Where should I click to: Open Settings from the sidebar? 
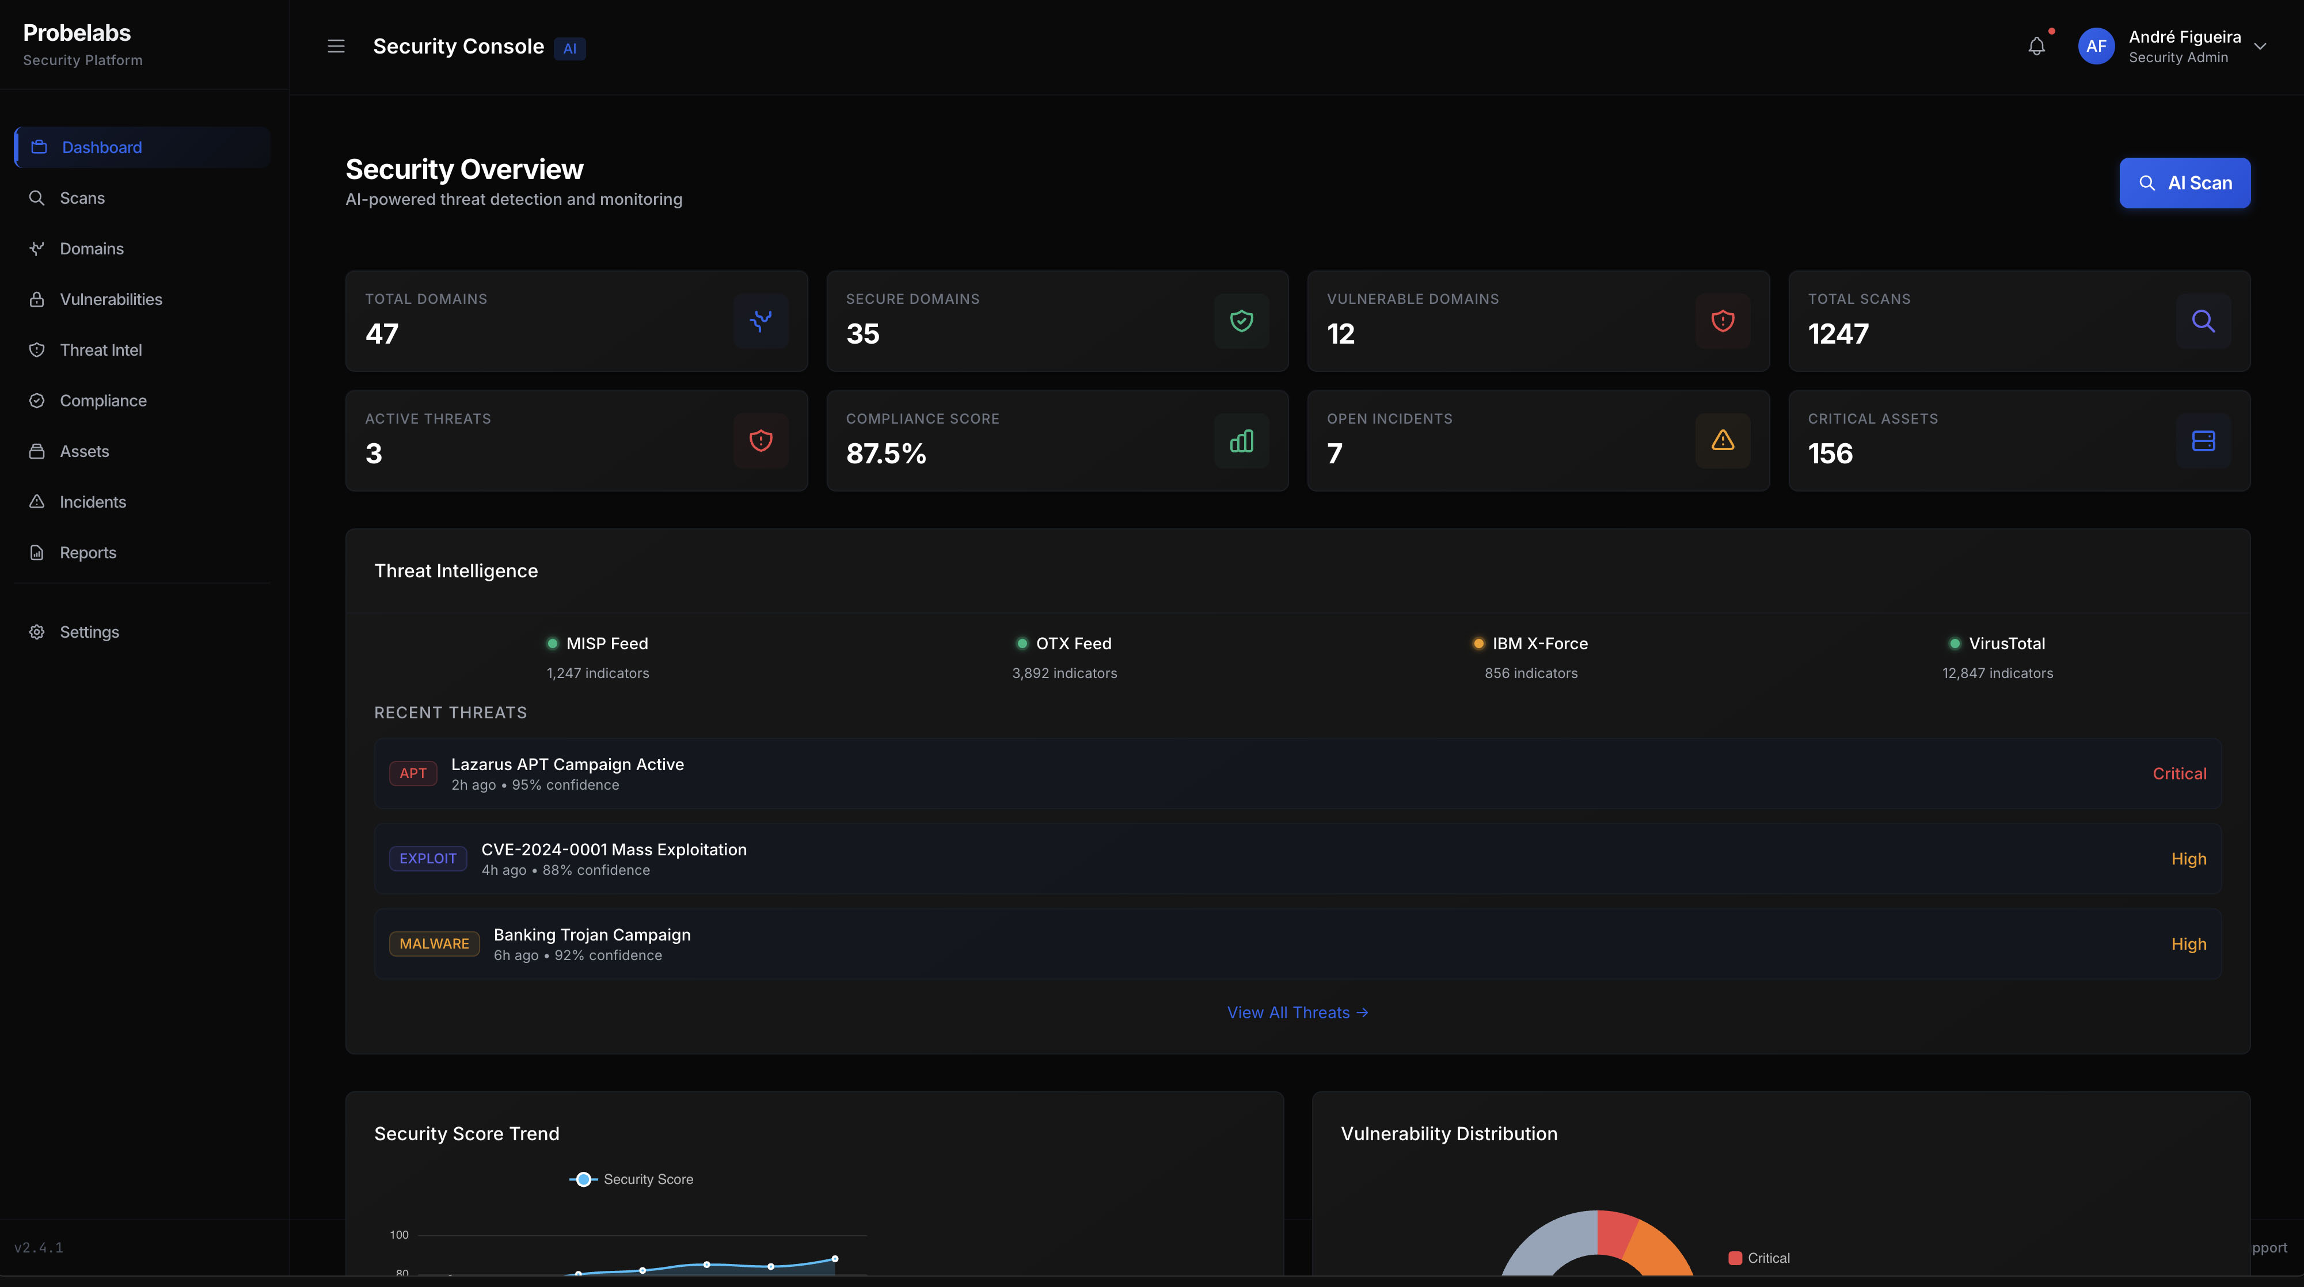(142, 631)
